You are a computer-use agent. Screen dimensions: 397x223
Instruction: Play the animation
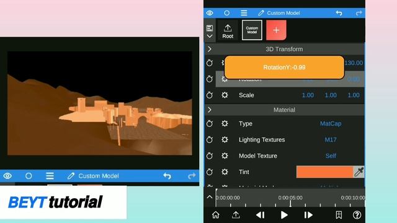pyautogui.click(x=284, y=215)
